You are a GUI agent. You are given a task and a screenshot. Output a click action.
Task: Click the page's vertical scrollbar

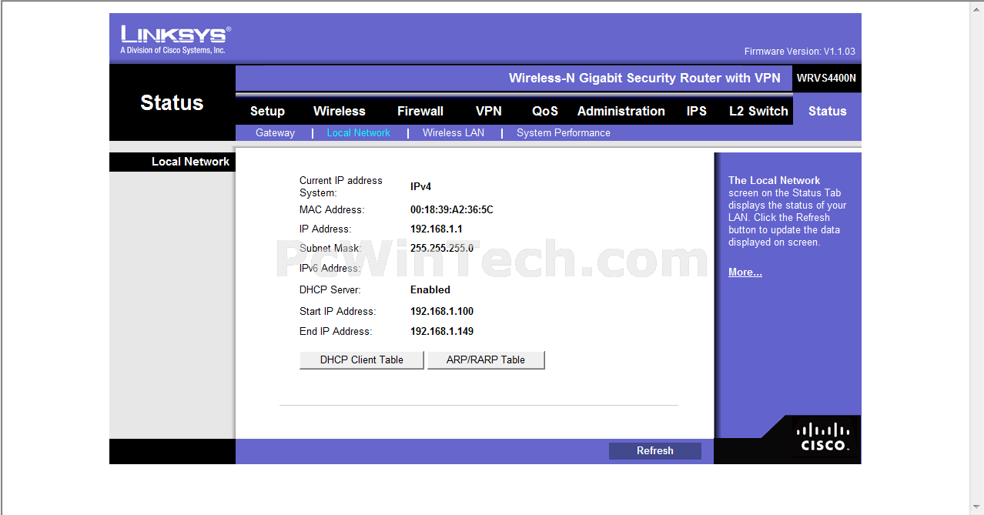[976, 257]
